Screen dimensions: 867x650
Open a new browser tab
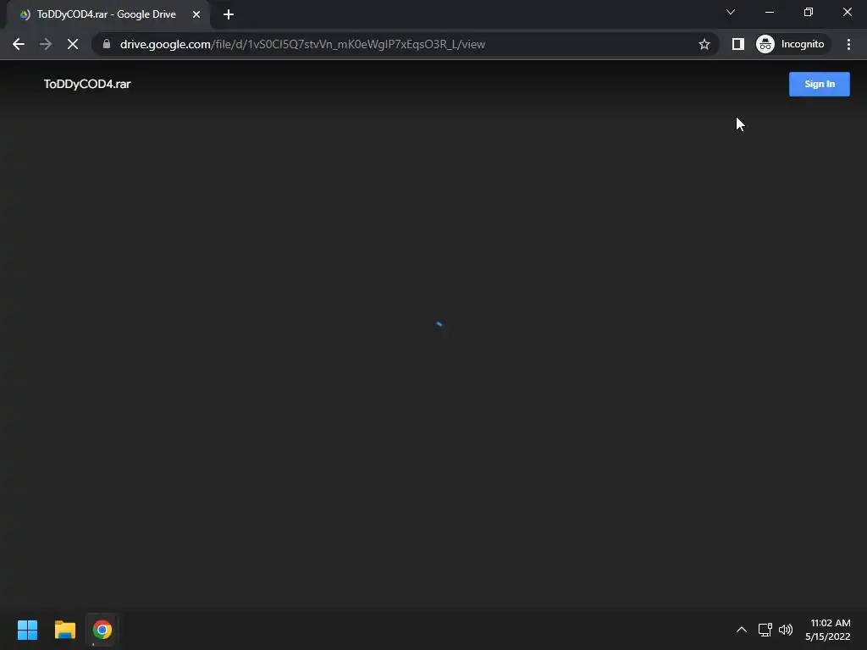229,14
